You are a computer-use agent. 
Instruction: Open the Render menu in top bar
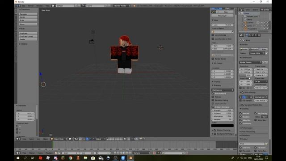coord(31,6)
